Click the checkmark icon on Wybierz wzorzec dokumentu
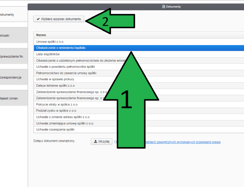This screenshot has height=187, width=244. tap(38, 19)
